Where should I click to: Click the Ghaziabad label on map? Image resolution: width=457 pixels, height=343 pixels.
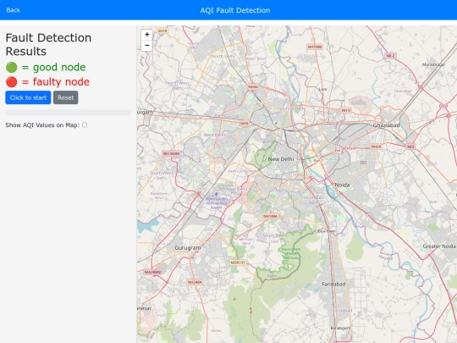coord(387,125)
